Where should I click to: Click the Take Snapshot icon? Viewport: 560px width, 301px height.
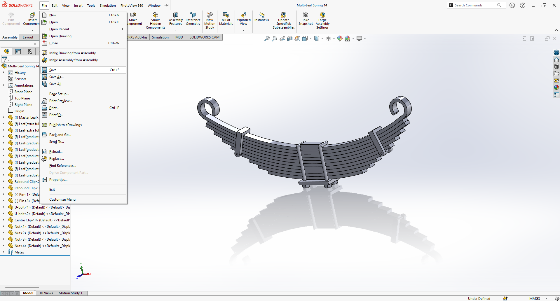click(305, 15)
